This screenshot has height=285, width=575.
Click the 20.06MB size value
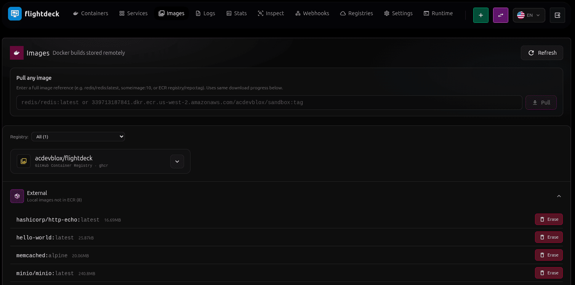click(80, 256)
